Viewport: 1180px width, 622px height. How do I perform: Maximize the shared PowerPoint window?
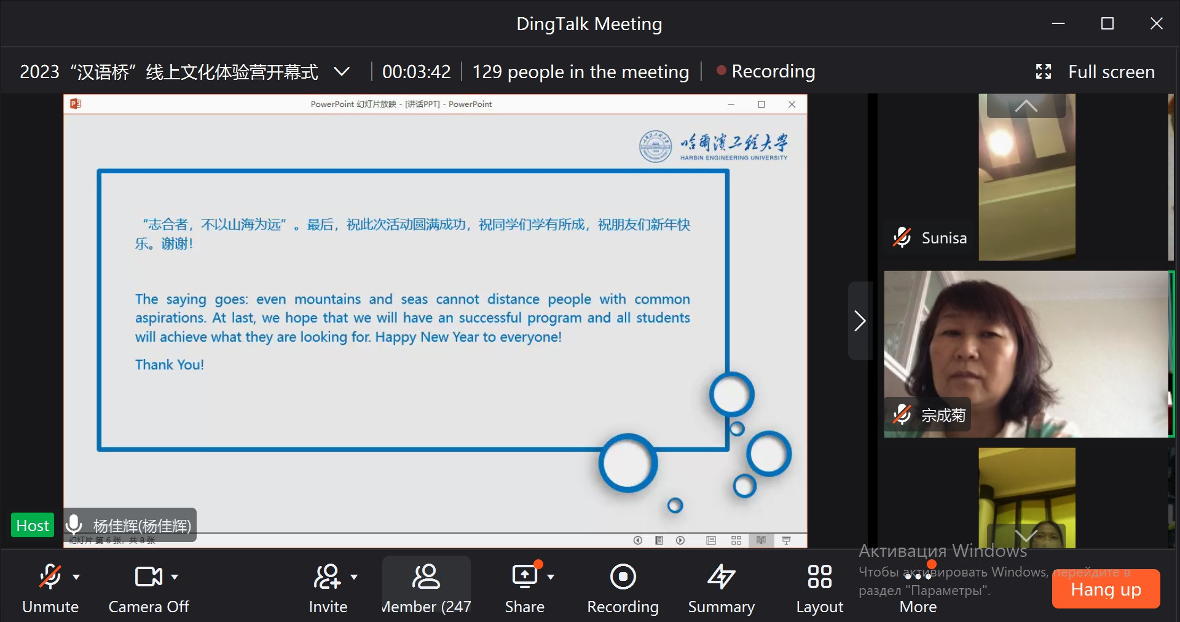[761, 104]
